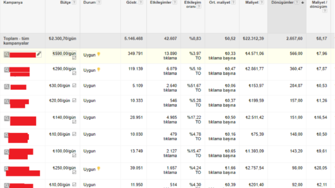Click Uygun status in ₺30,00/gün row
The image size is (335, 188).
point(89,86)
